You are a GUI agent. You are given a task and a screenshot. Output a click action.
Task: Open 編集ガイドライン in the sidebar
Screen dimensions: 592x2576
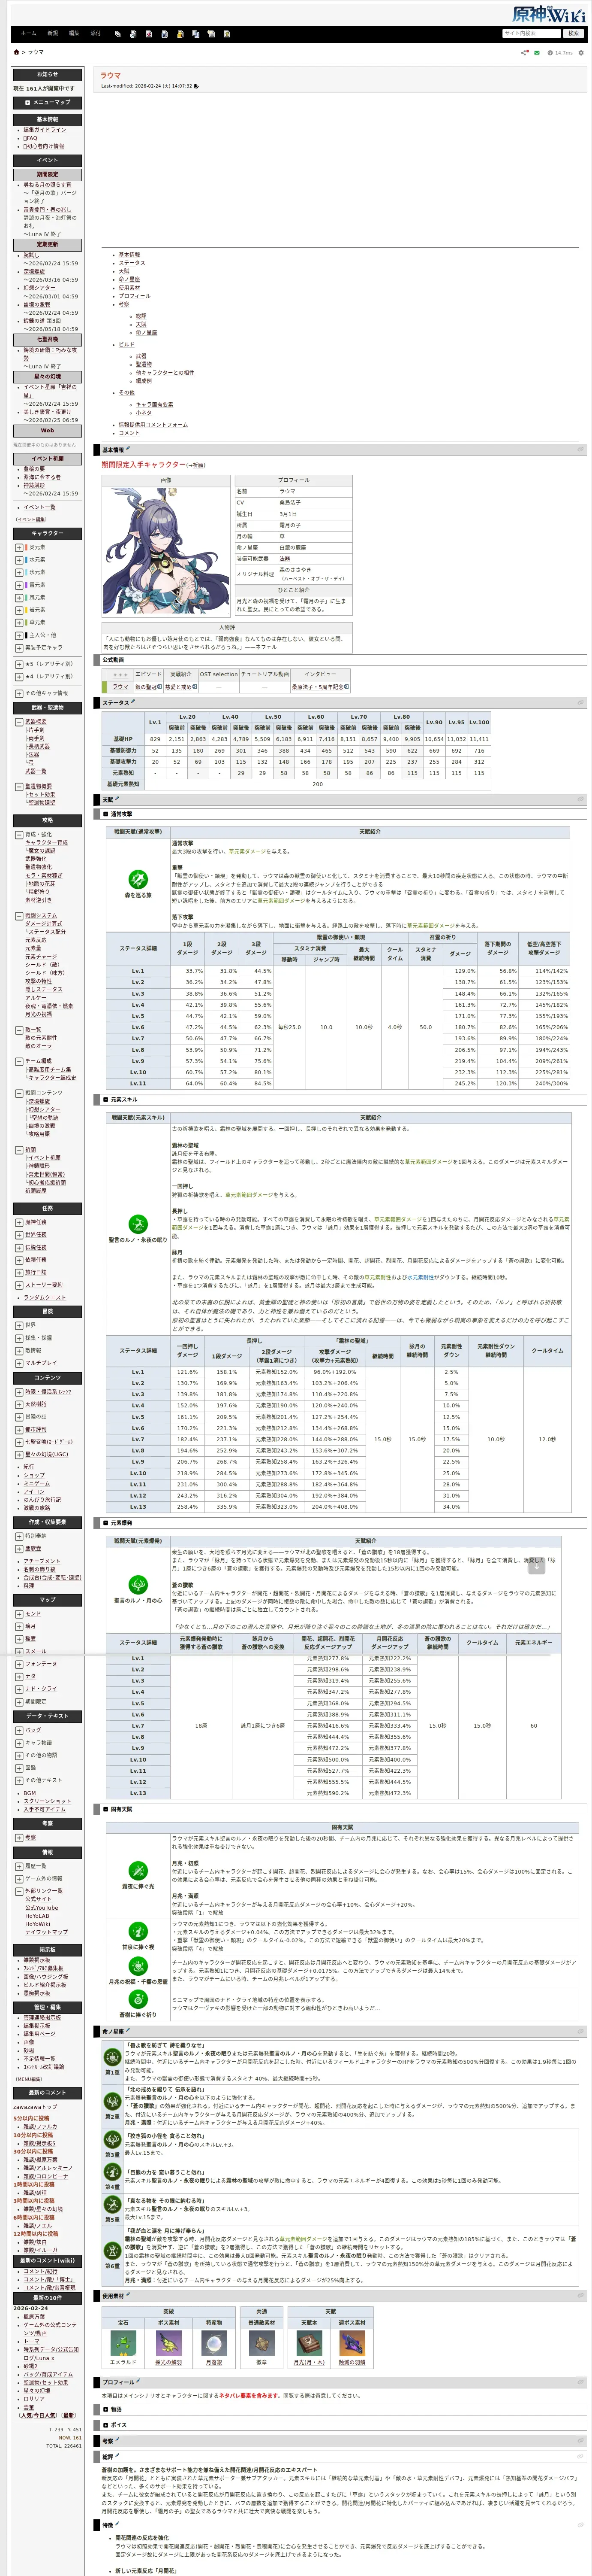point(45,130)
